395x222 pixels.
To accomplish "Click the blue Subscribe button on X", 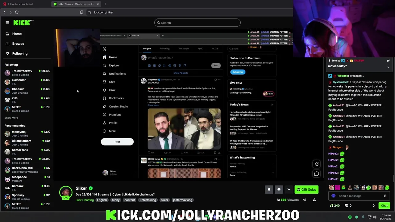I will coord(238,72).
